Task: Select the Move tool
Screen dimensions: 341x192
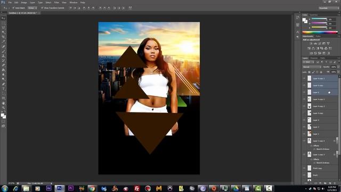Action: (3, 18)
